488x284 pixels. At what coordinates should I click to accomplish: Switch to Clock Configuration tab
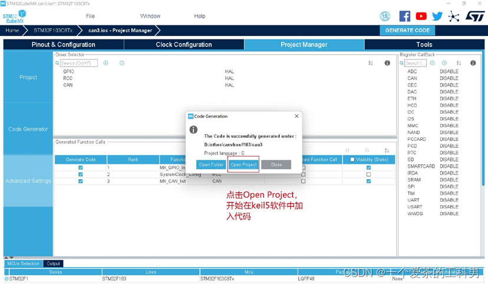(184, 44)
